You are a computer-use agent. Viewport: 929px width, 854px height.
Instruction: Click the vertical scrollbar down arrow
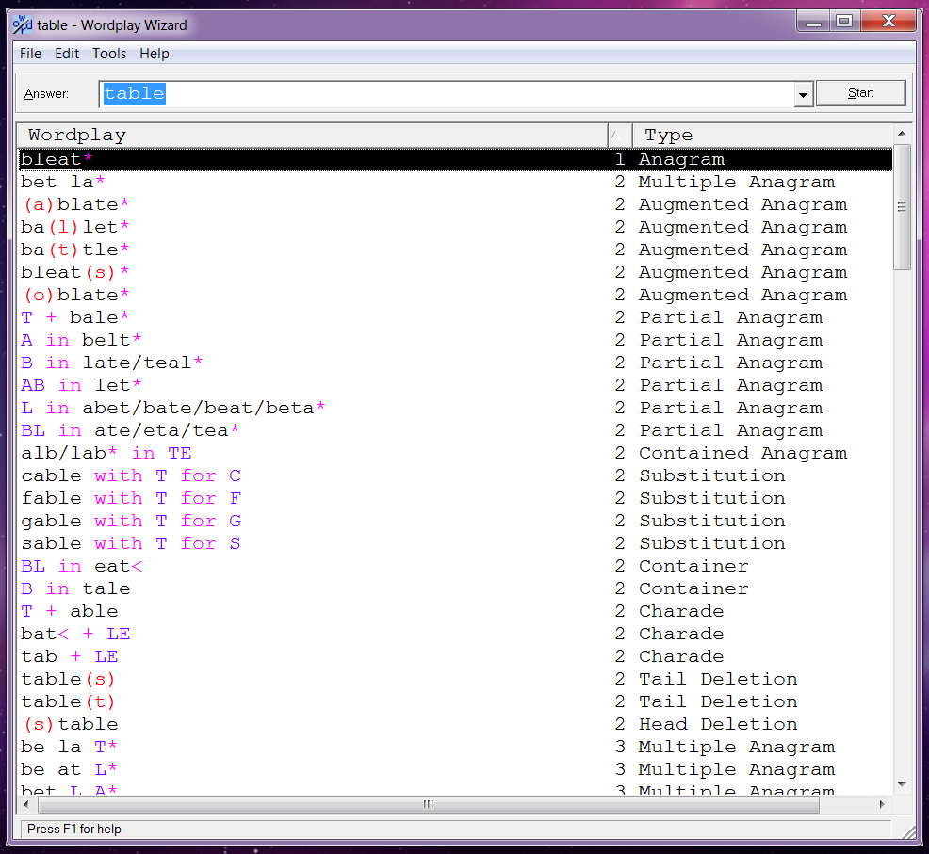click(902, 784)
